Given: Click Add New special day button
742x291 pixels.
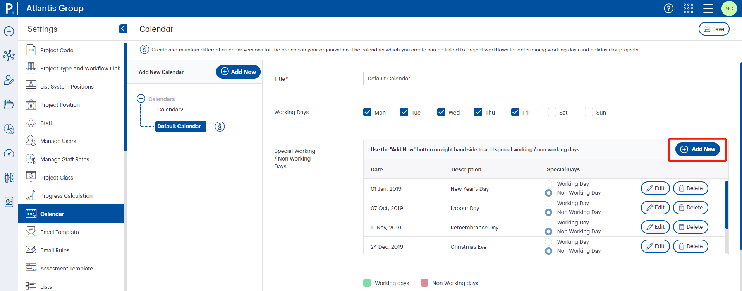Looking at the screenshot, I should tap(697, 149).
